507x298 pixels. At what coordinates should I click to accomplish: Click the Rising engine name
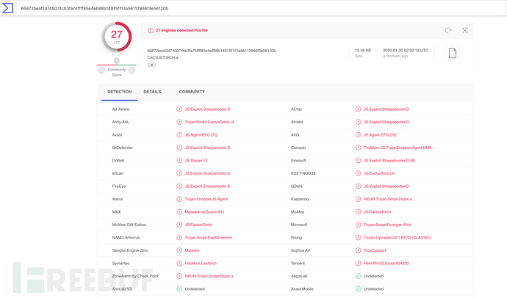coord(296,238)
